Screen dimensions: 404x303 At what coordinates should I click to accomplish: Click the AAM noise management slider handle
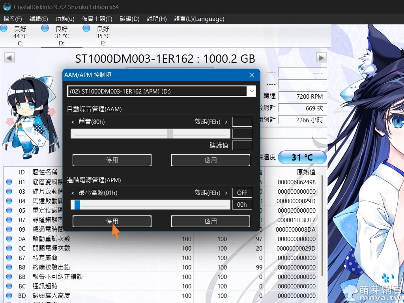pos(170,134)
